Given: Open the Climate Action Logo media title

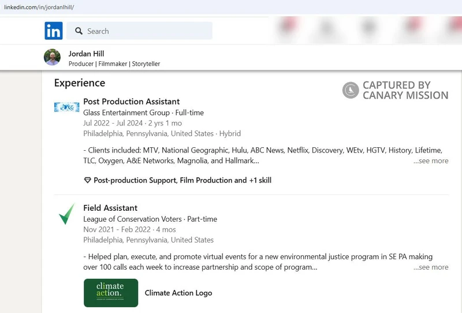Looking at the screenshot, I should pos(178,293).
